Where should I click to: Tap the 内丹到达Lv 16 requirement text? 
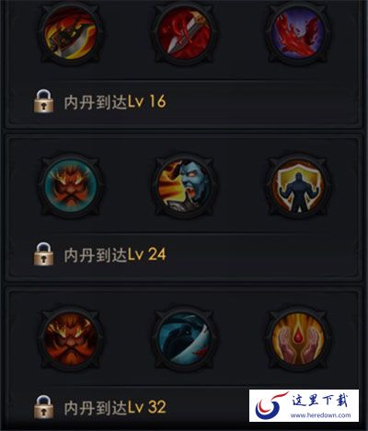click(115, 101)
